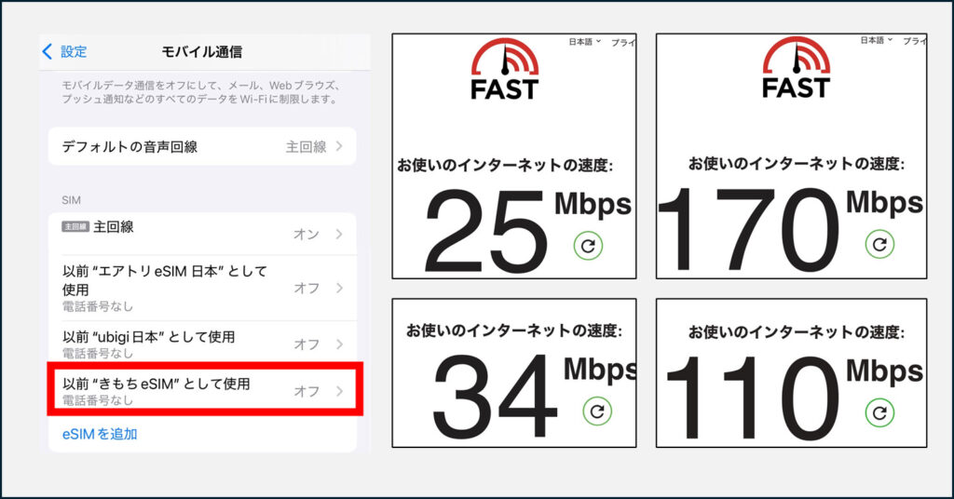Reload the 110 Mbps speed test
The height and width of the screenshot is (499, 954).
coord(879,413)
